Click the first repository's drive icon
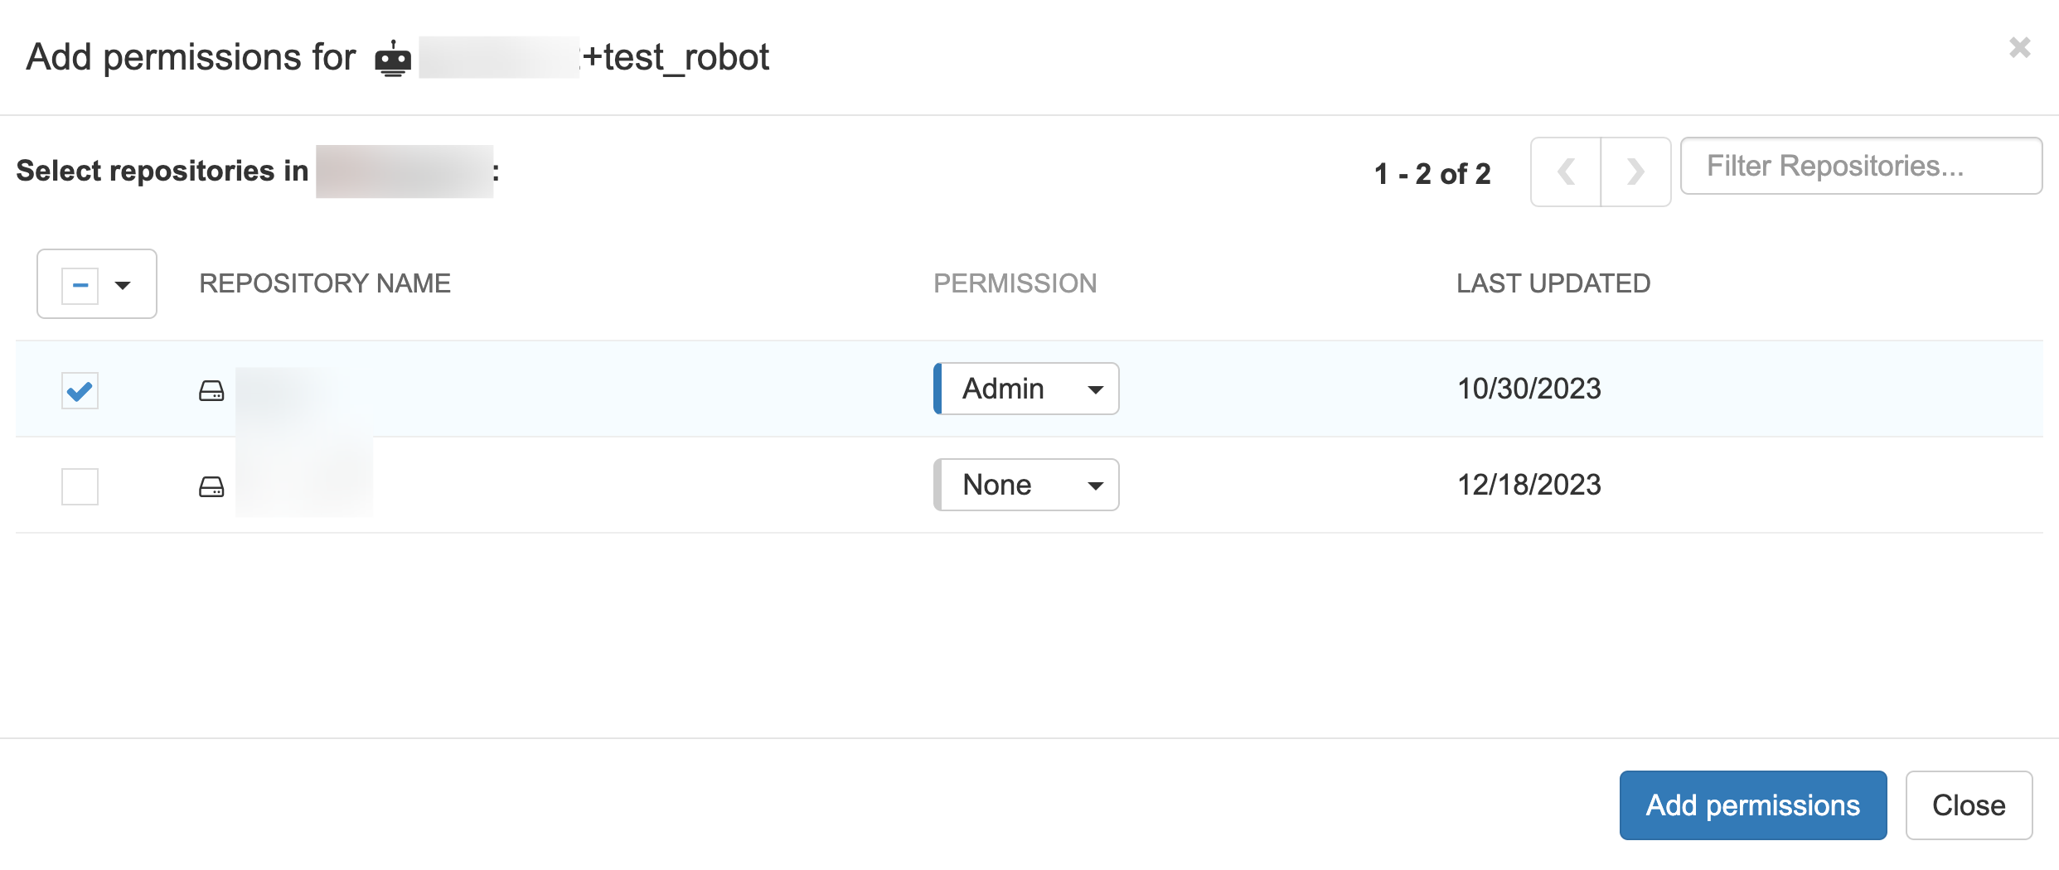Image resolution: width=2059 pixels, height=870 pixels. pyautogui.click(x=211, y=390)
